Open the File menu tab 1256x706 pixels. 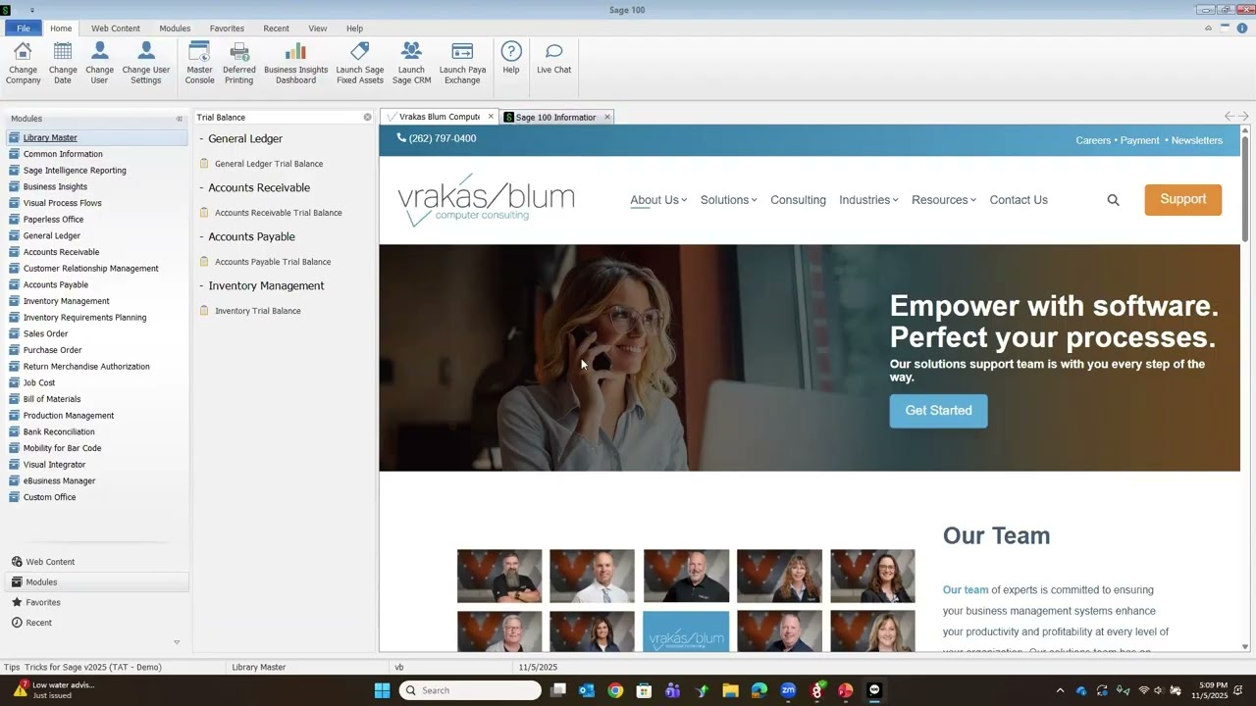[24, 28]
